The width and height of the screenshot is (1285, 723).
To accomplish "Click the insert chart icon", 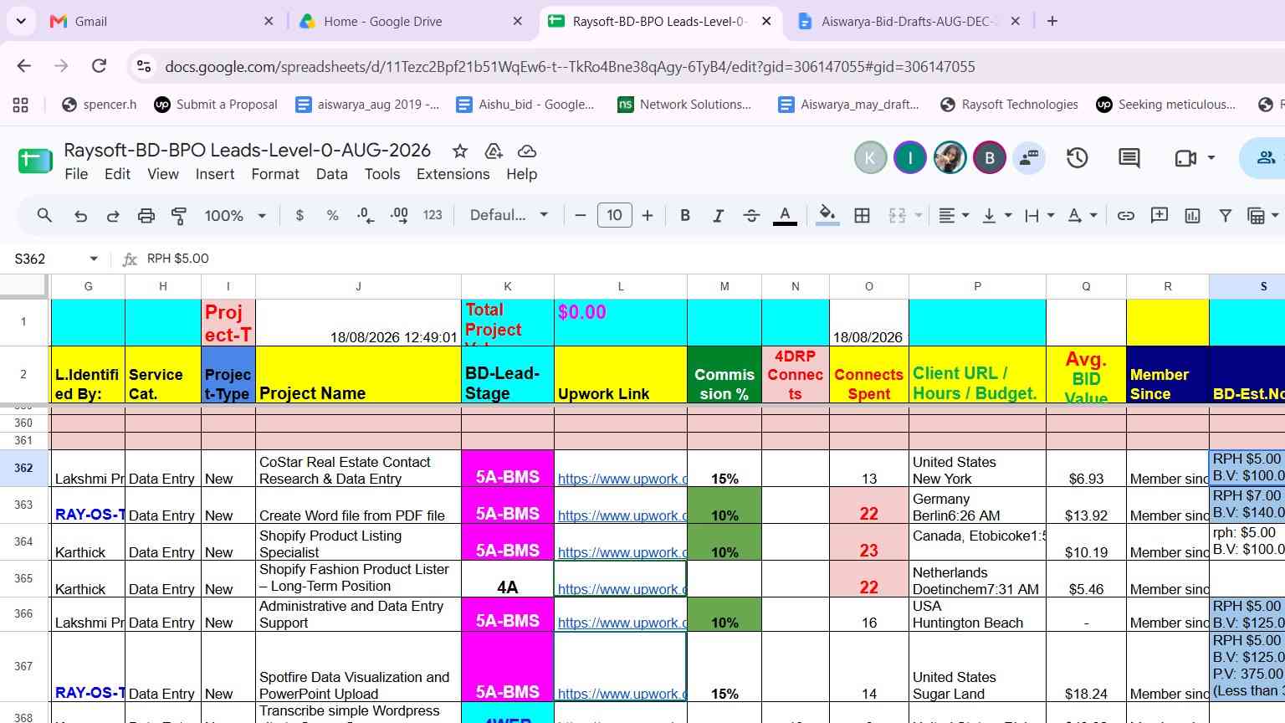I will pos(1192,216).
